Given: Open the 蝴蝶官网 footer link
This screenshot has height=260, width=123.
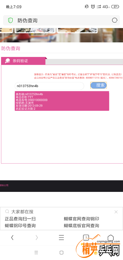Looking at the screenshot, I should pyautogui.click(x=4, y=185).
